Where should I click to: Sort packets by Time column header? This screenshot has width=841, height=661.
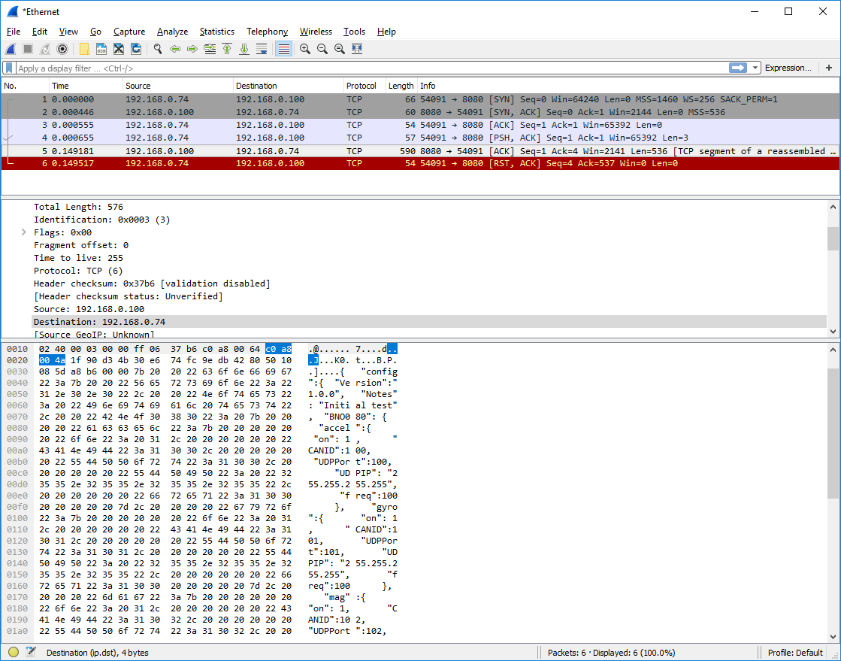(86, 86)
